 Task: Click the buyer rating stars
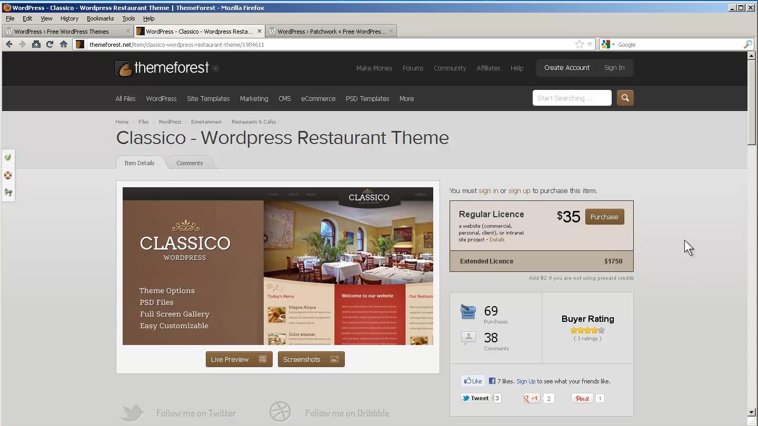[x=587, y=330]
